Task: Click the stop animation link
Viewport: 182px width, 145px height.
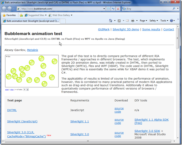Action: [x=12, y=90]
